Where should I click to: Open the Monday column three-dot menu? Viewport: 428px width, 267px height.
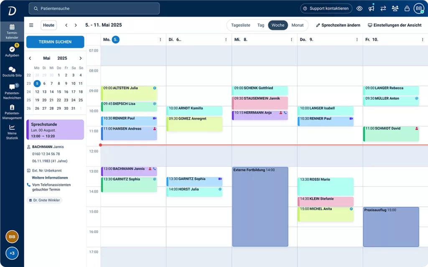[x=160, y=40]
